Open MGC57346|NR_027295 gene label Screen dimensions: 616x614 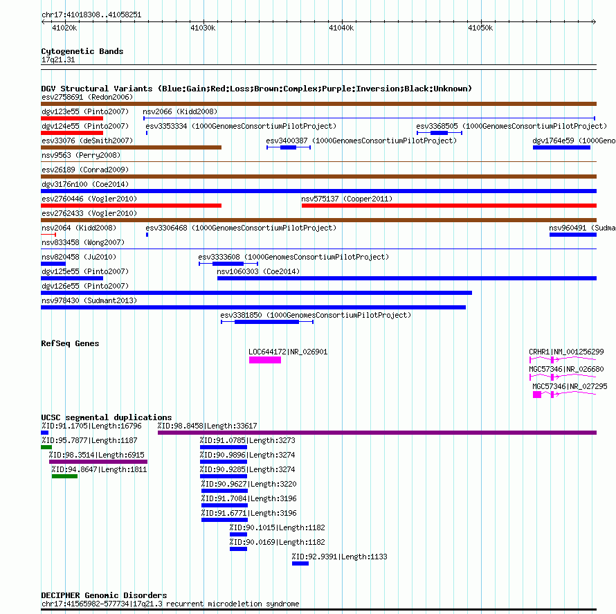(x=570, y=386)
